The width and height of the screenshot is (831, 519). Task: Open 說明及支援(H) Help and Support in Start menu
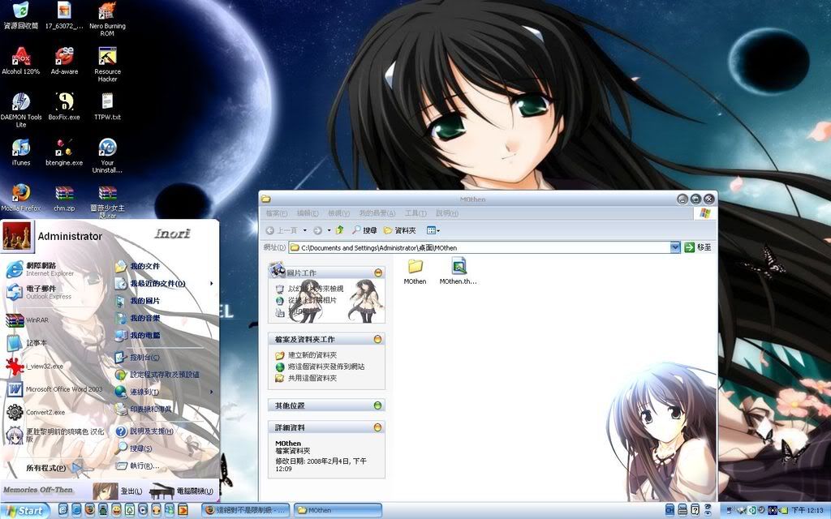click(x=145, y=431)
